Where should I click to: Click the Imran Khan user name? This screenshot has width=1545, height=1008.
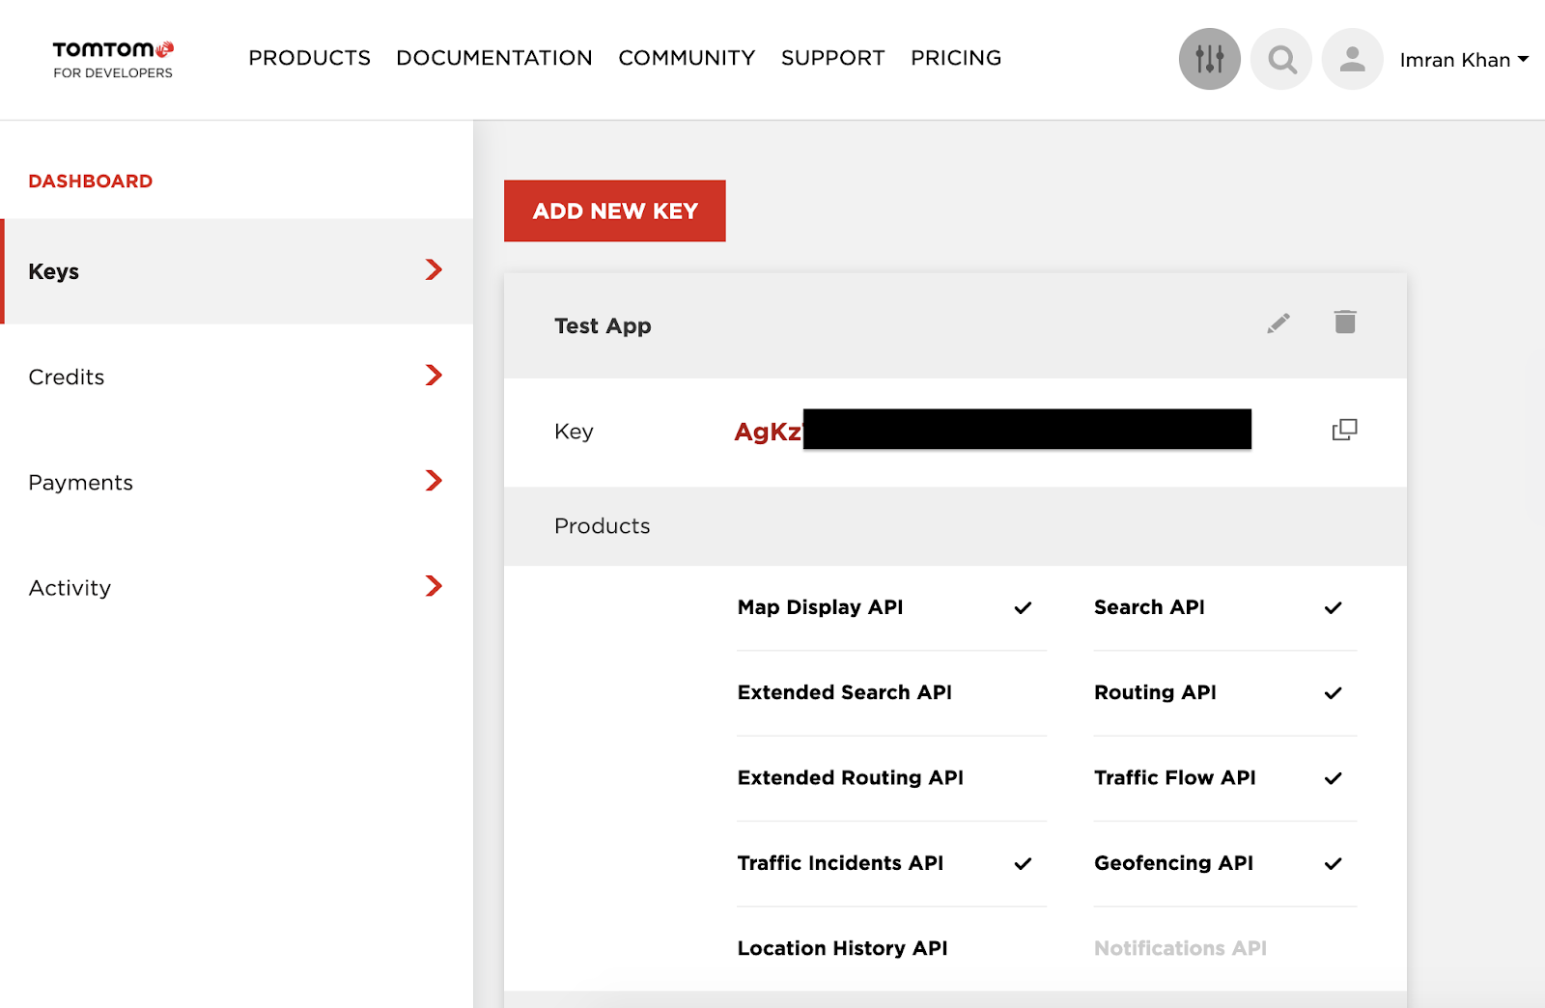(x=1455, y=60)
